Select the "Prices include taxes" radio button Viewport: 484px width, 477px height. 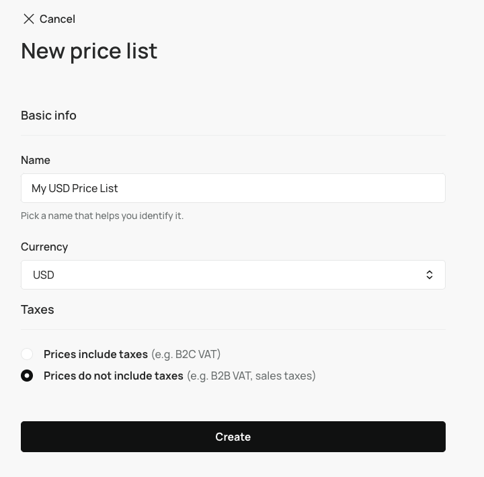click(27, 354)
